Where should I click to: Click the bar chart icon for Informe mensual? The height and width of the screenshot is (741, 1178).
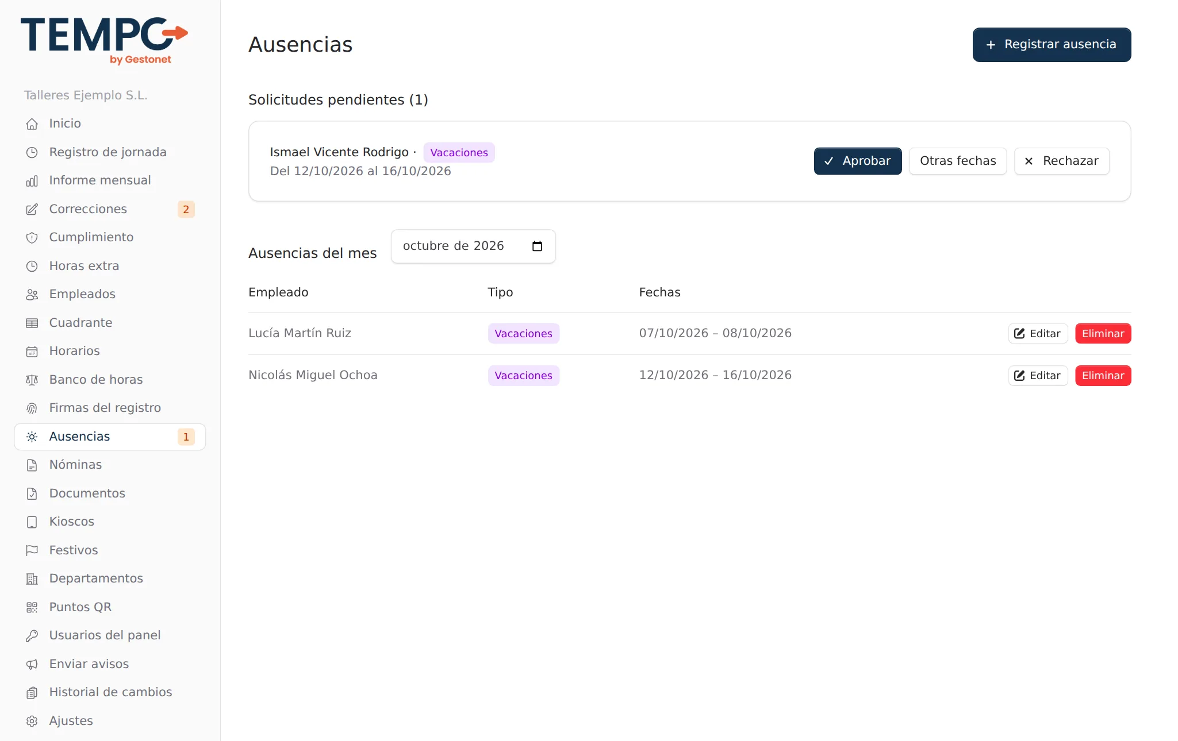coord(32,181)
